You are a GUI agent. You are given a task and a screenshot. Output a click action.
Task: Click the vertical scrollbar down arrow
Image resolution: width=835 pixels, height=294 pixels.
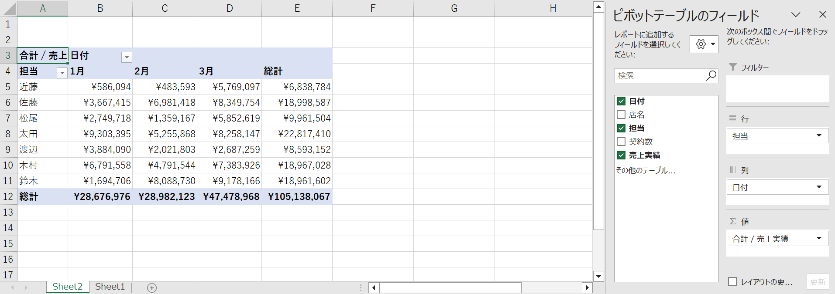(598, 276)
